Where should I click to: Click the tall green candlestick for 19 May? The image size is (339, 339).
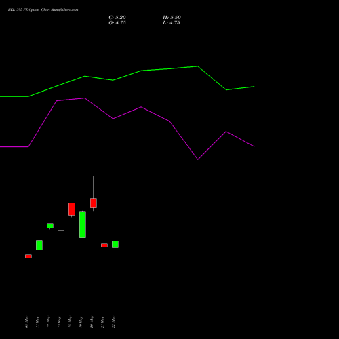(83, 224)
